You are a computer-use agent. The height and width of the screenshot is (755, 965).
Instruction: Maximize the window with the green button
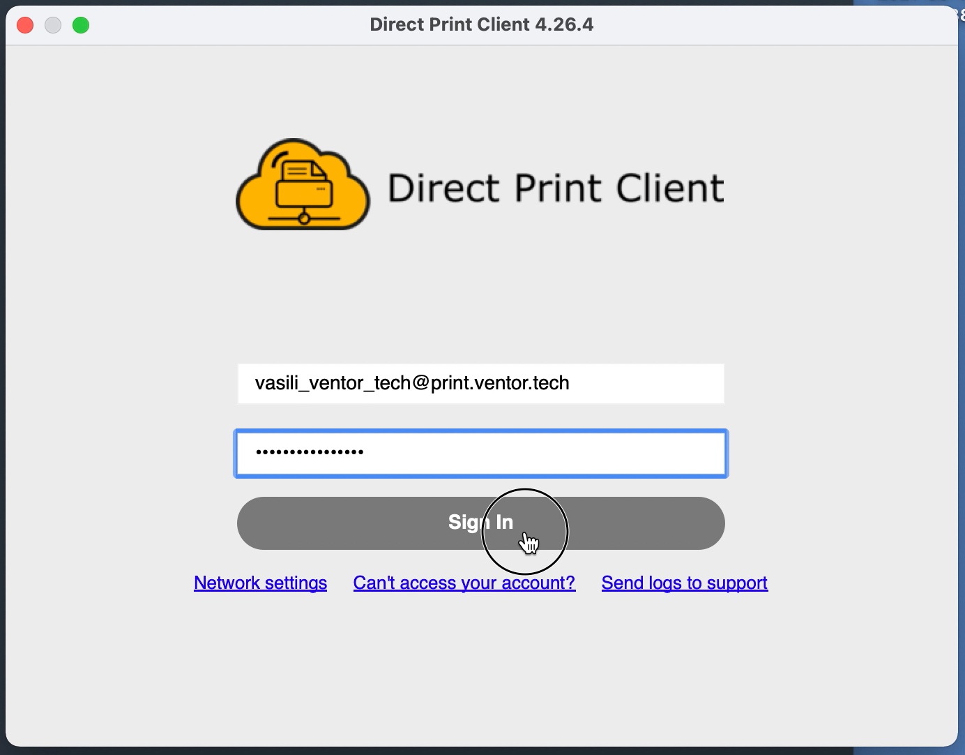click(81, 24)
